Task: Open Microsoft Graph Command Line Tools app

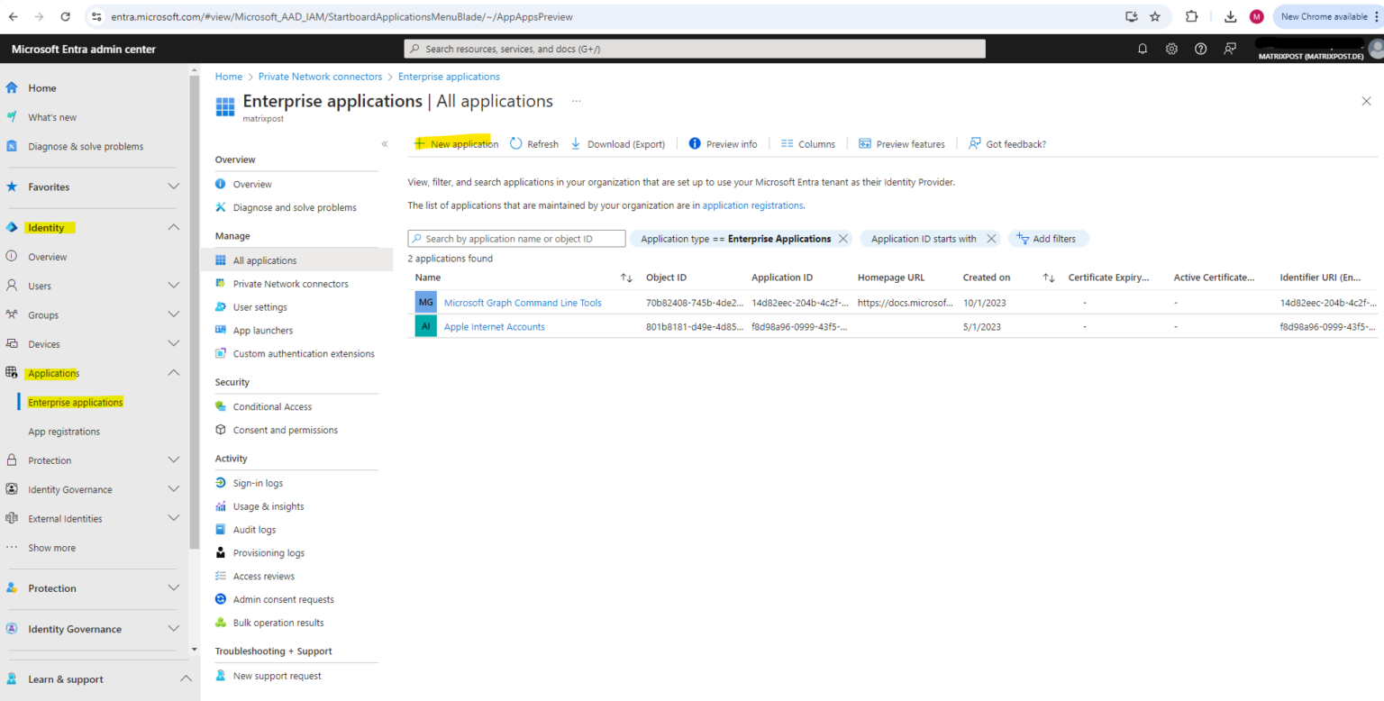Action: point(523,302)
